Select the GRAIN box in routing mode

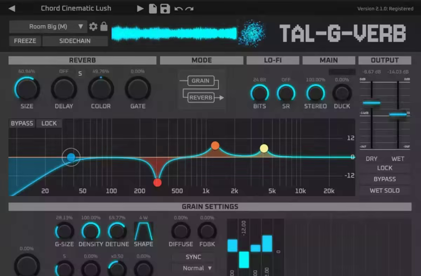click(201, 81)
